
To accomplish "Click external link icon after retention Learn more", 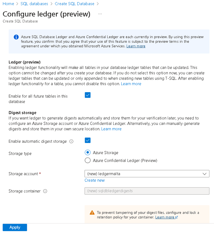I will pyautogui.click(x=177, y=217).
